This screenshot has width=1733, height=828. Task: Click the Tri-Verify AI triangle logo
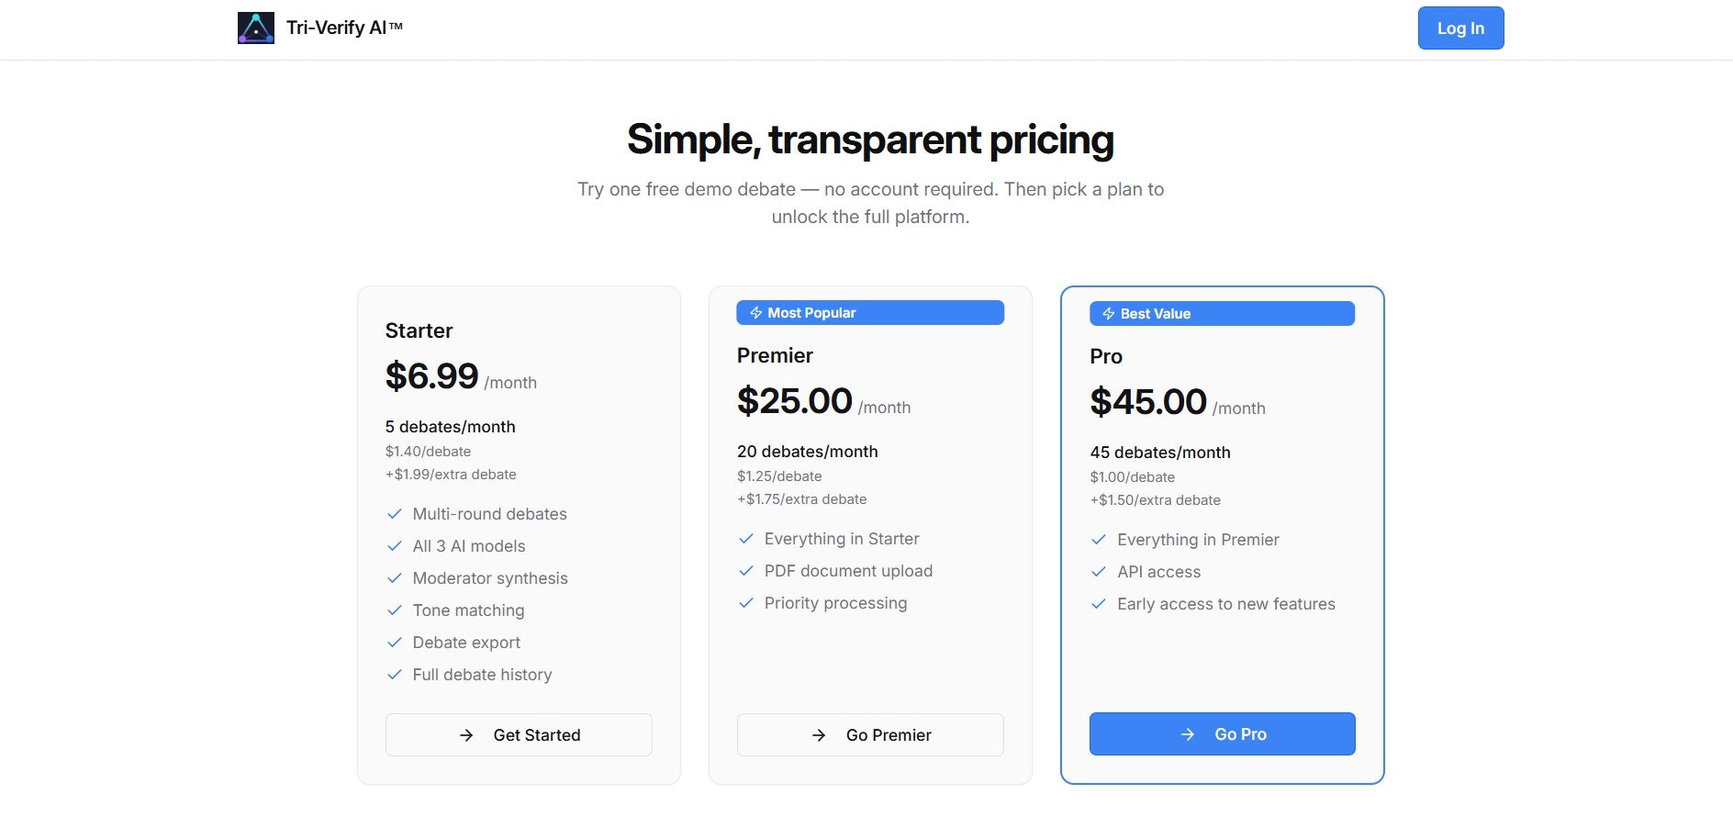(255, 28)
